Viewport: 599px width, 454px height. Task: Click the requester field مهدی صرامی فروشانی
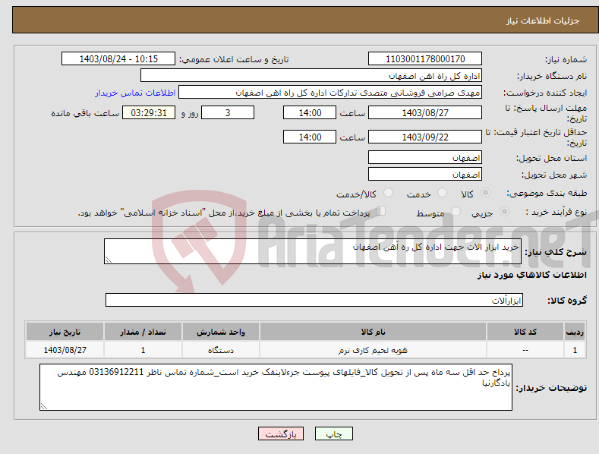coord(330,93)
